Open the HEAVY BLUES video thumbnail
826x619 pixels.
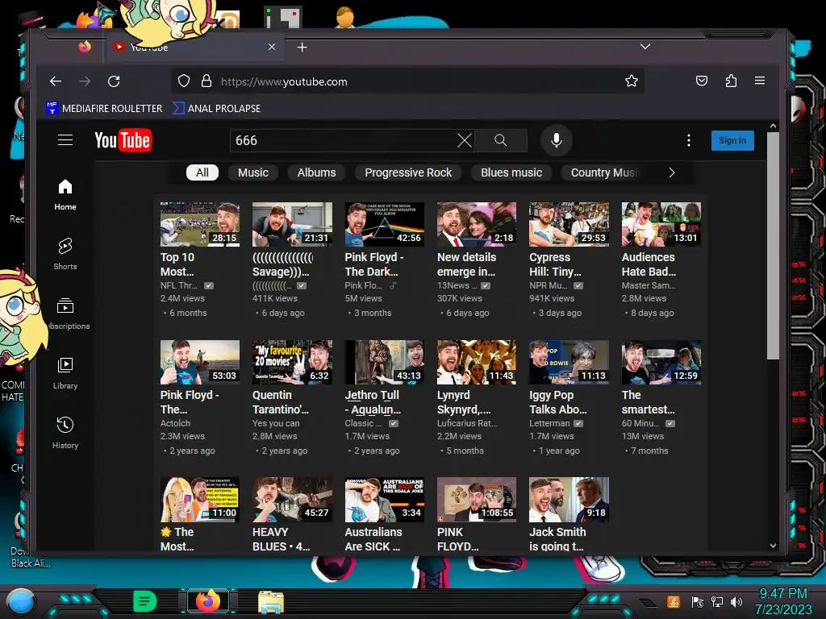292,500
